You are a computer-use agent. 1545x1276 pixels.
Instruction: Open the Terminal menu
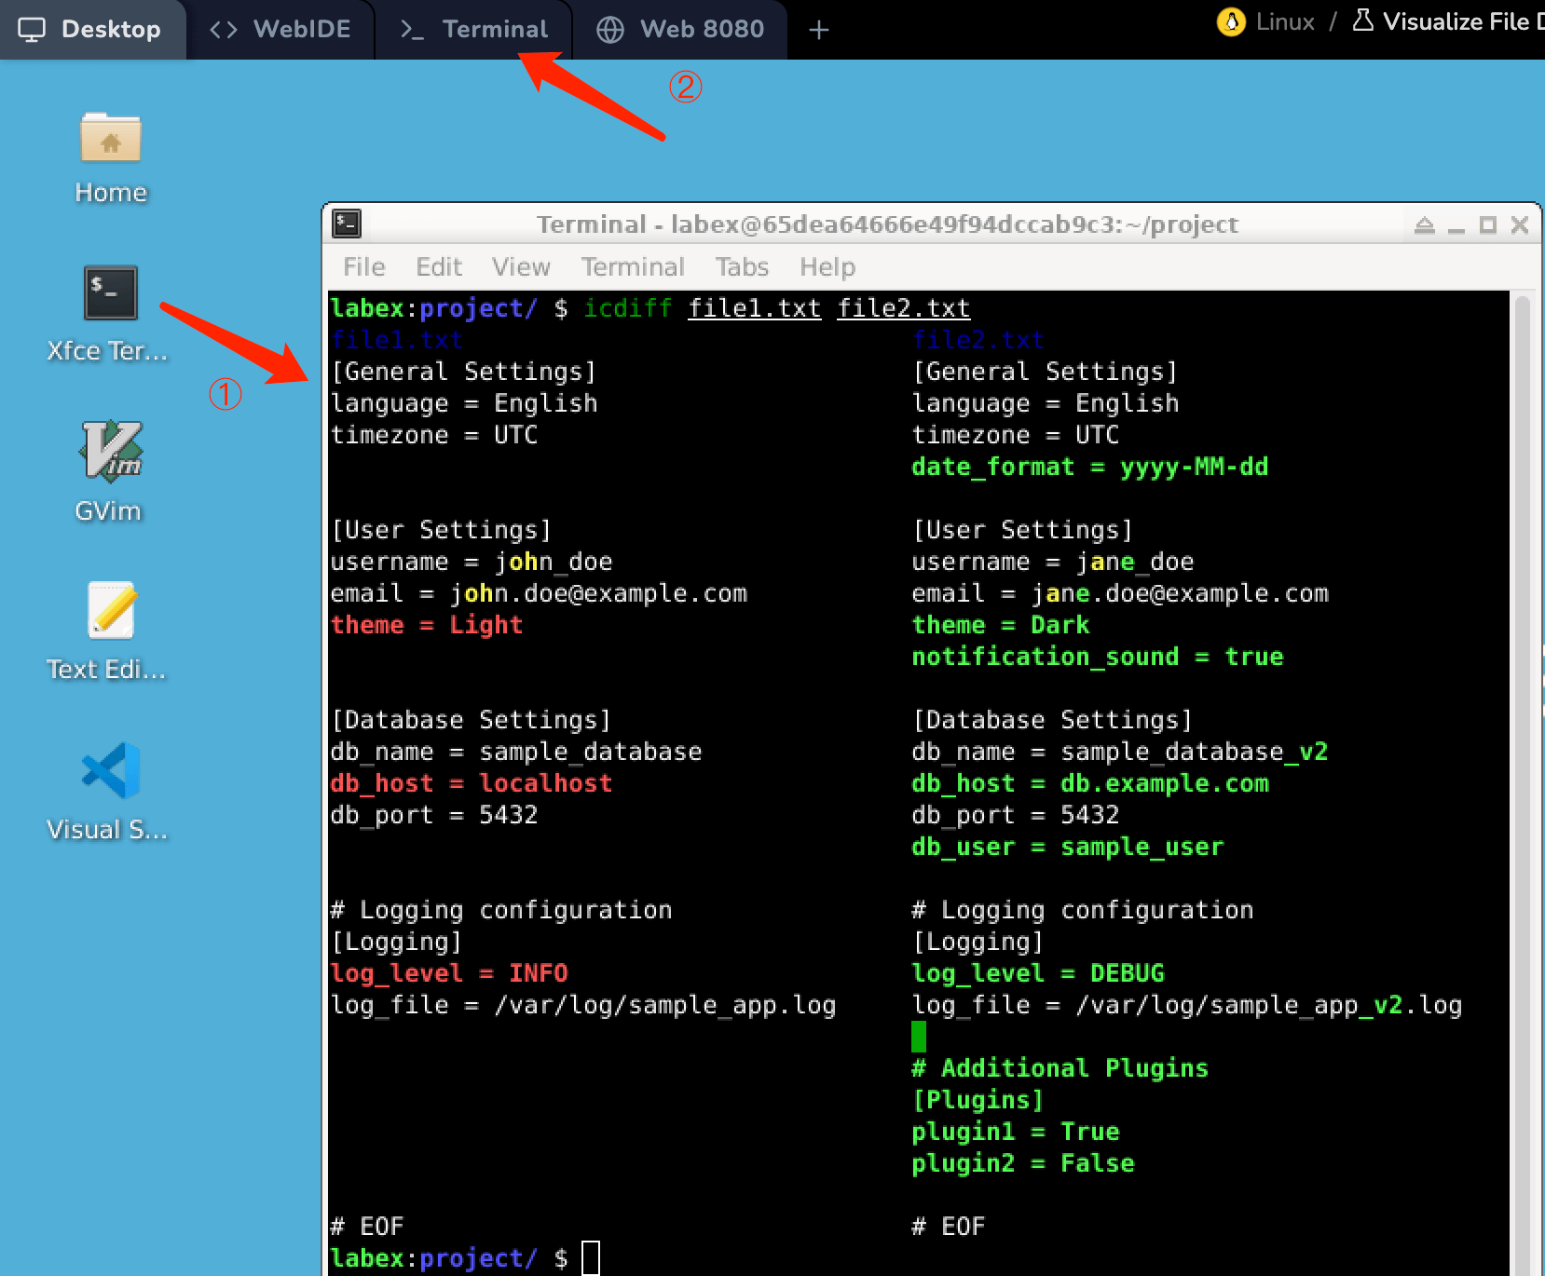tap(633, 267)
